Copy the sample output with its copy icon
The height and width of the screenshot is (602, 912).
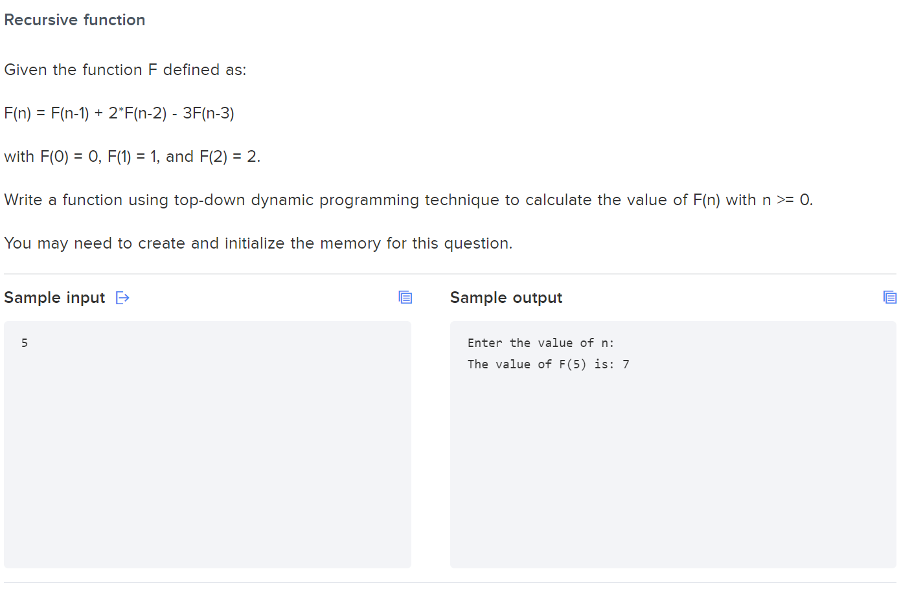890,297
